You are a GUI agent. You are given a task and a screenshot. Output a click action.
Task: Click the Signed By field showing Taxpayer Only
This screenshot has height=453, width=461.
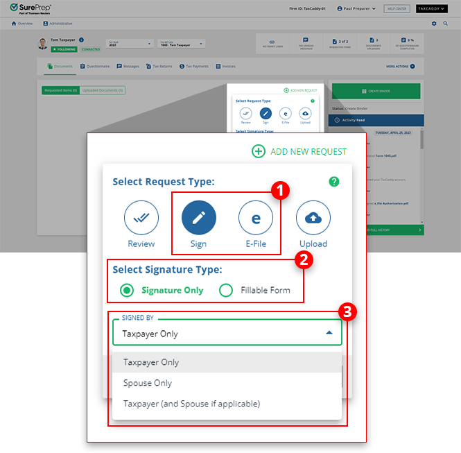tap(227, 332)
